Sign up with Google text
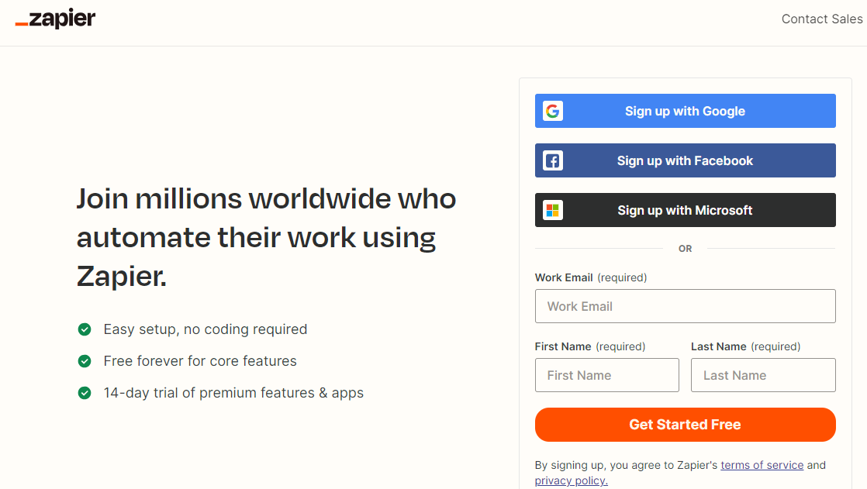Viewport: 867px width, 489px height. [685, 111]
